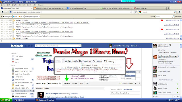Image resolution: width=182 pixels, height=102 pixels.
Task: Open the chat sidebar options gear icon
Action: pos(174,96)
